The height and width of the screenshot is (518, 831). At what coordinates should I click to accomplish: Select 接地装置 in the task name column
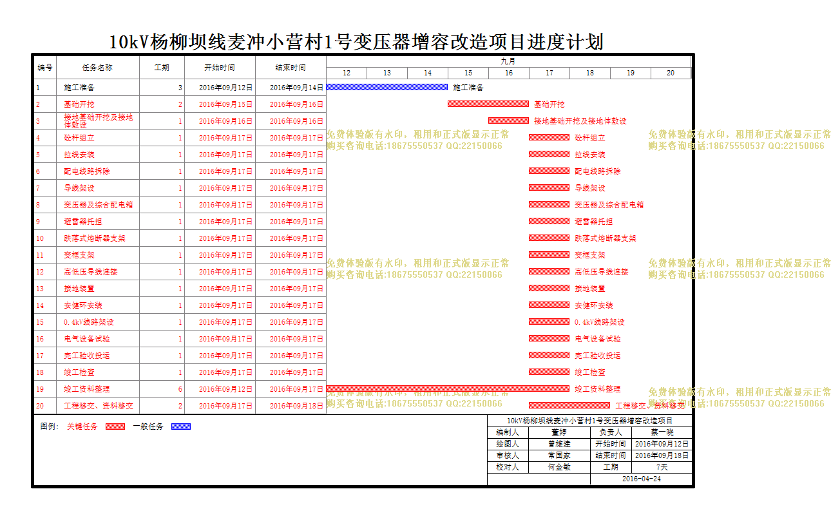[x=79, y=289]
